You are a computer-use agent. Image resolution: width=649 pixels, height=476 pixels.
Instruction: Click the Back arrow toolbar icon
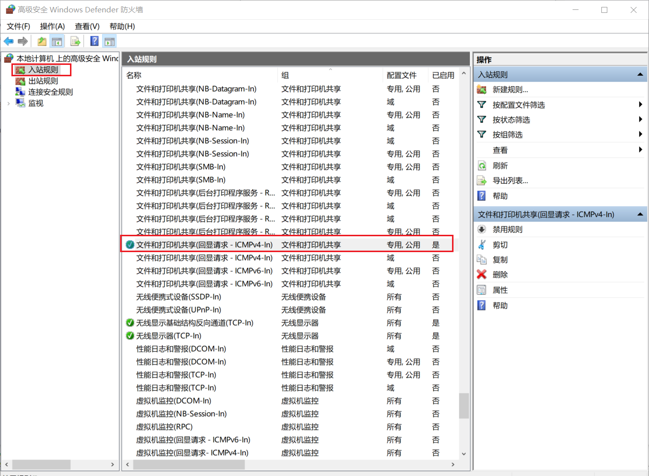(x=8, y=42)
